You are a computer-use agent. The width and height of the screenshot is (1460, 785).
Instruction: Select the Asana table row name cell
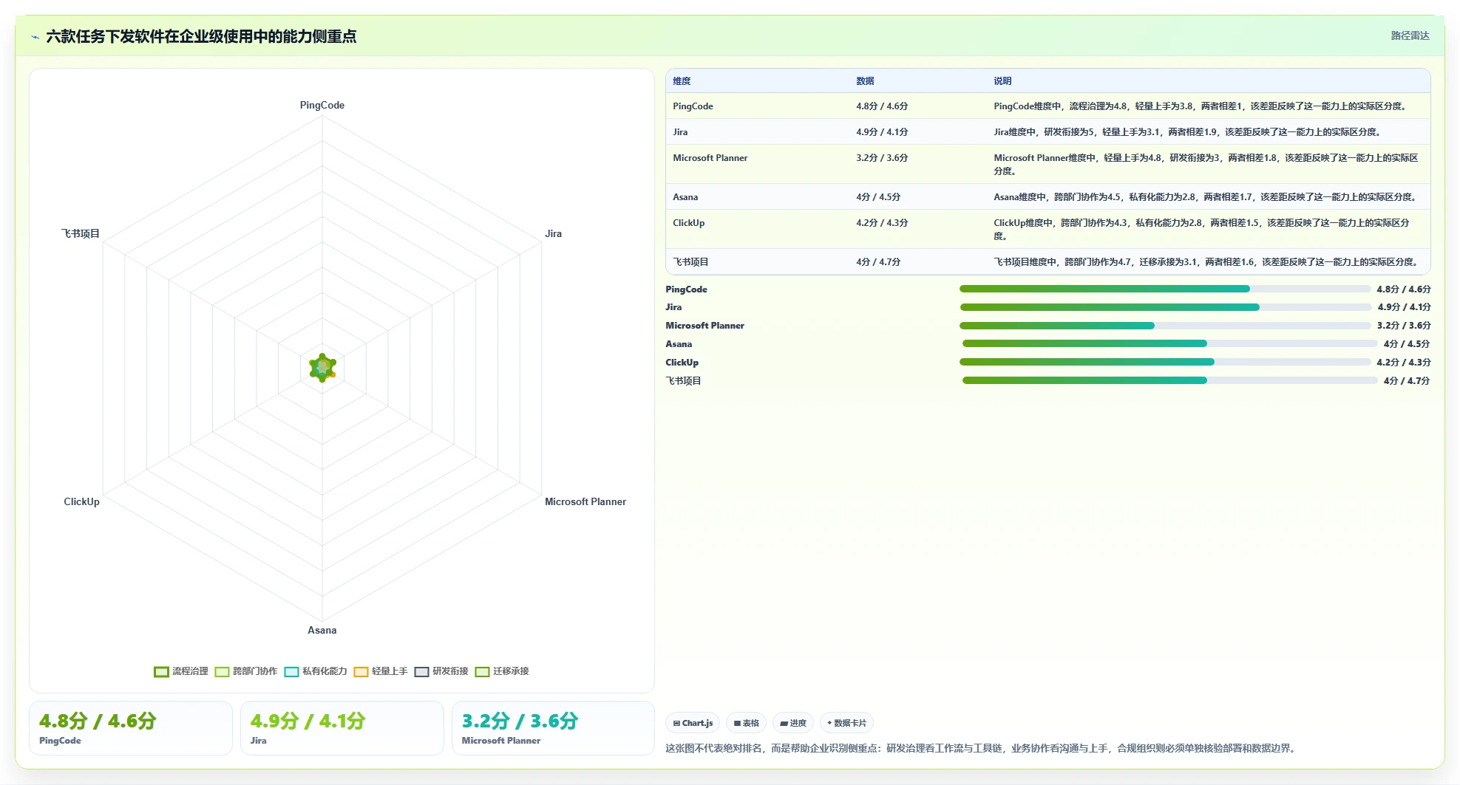tap(757, 197)
